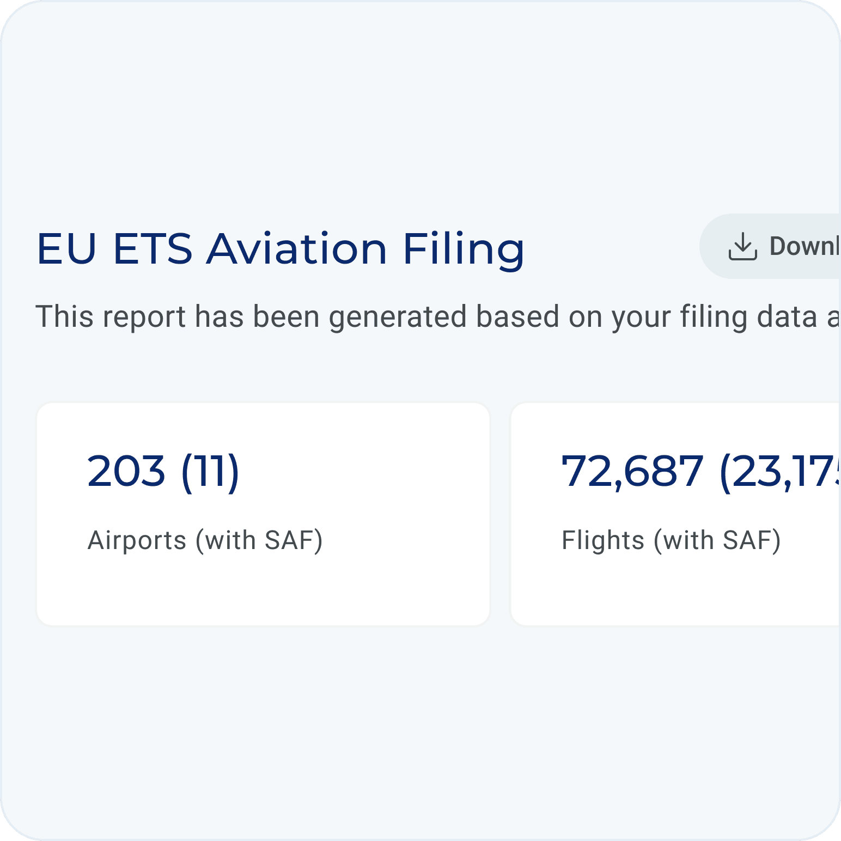Select the Flights (with SAF) label
The image size is (841, 841).
point(671,540)
